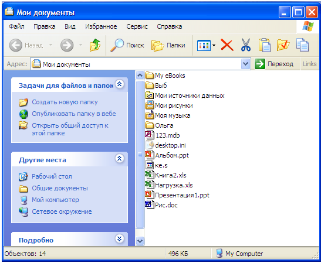Open the Forward button history dropdown arrow
Viewport: 321px width, 263px height.
point(80,45)
